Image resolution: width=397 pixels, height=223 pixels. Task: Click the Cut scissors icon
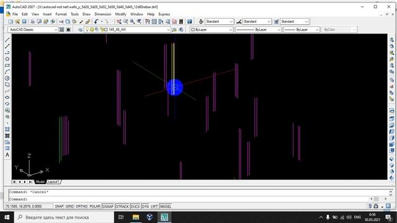pyautogui.click(x=61, y=22)
